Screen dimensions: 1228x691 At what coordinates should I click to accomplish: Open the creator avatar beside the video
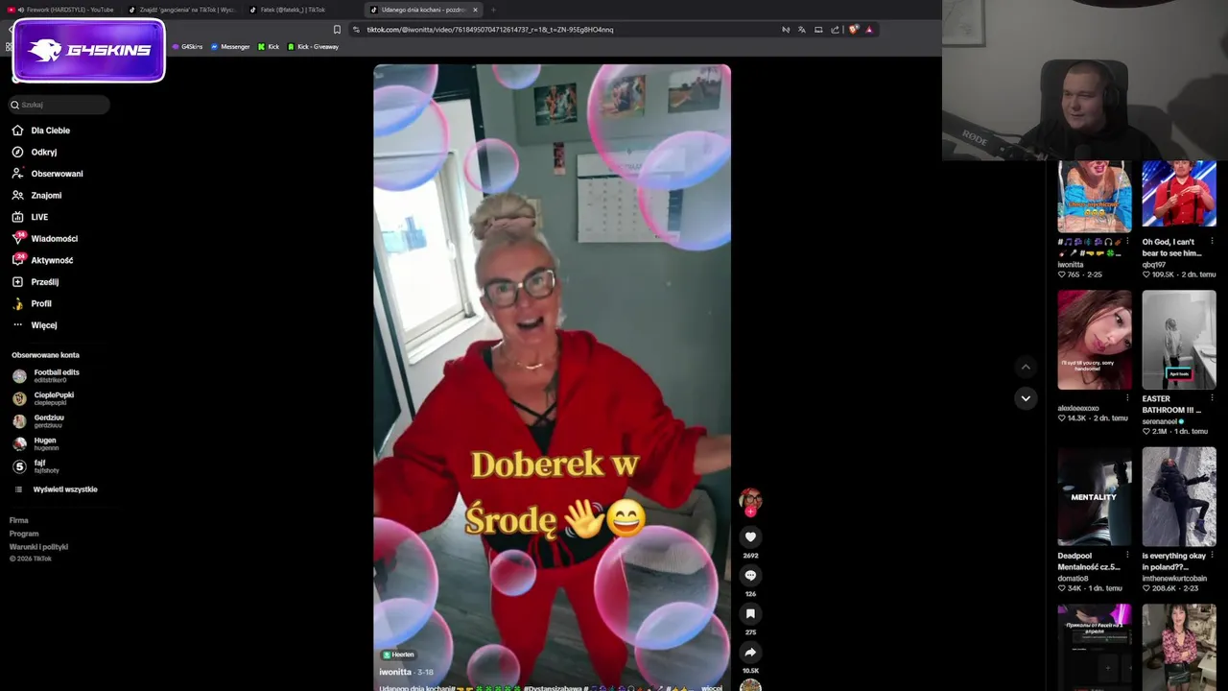coord(750,499)
